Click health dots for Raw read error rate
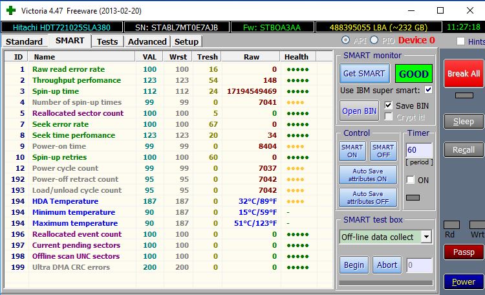 [297, 69]
